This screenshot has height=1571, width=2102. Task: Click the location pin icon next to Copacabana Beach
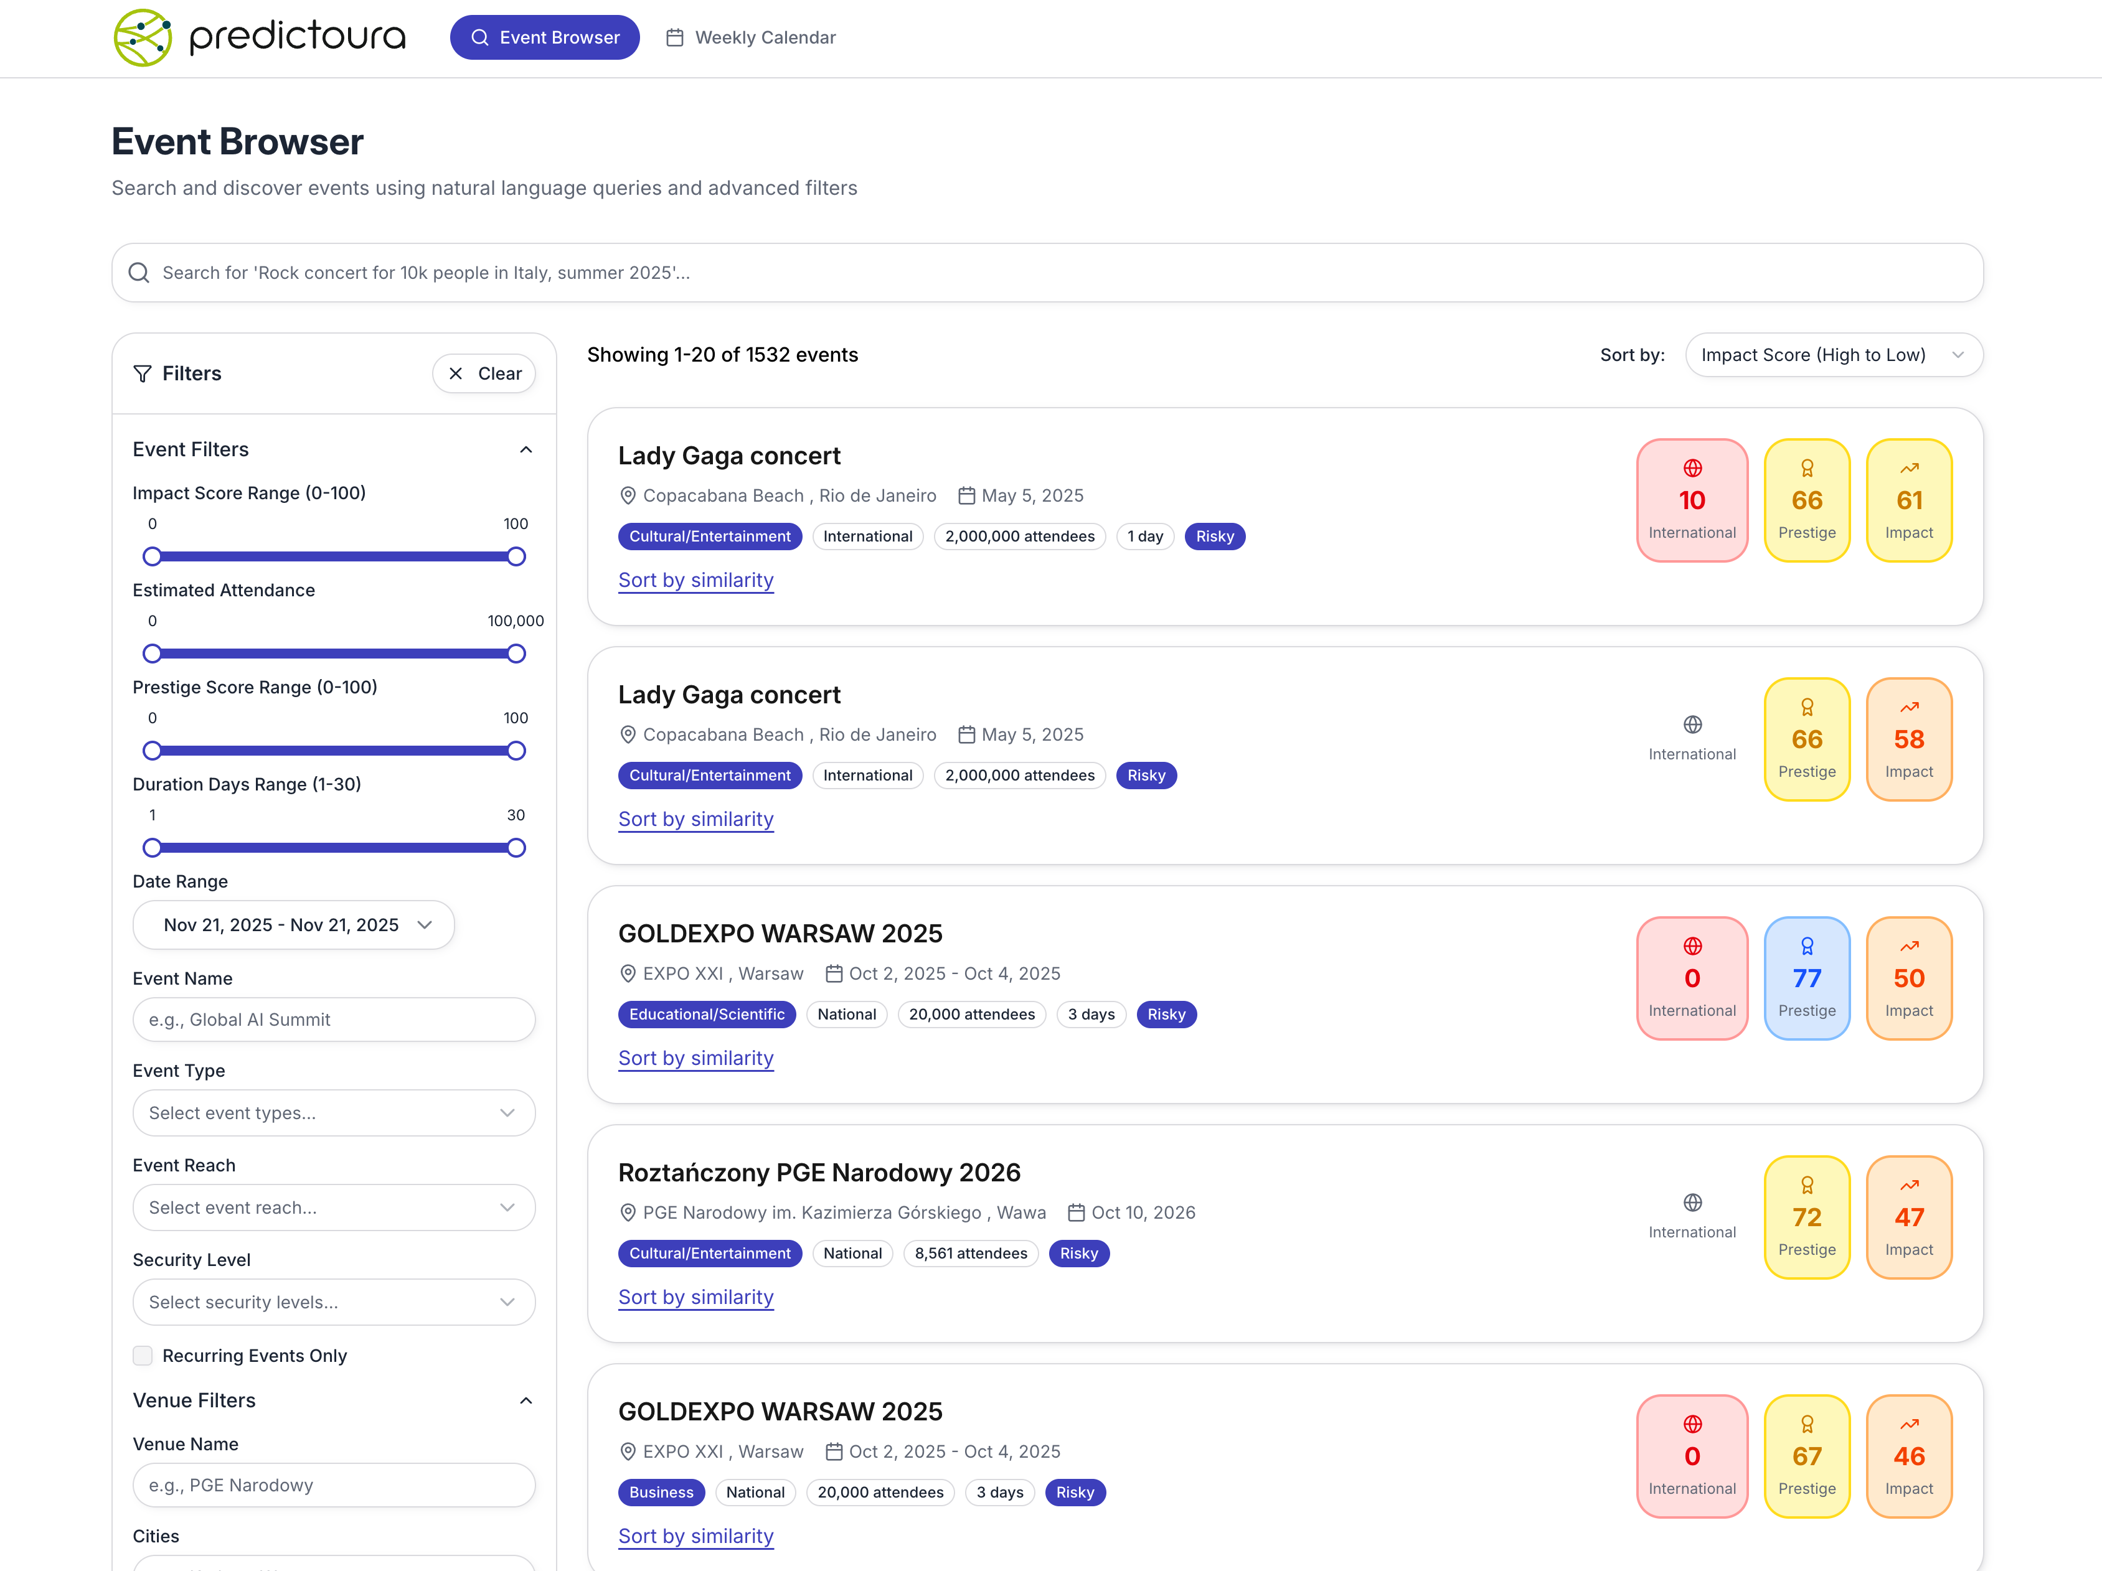627,496
